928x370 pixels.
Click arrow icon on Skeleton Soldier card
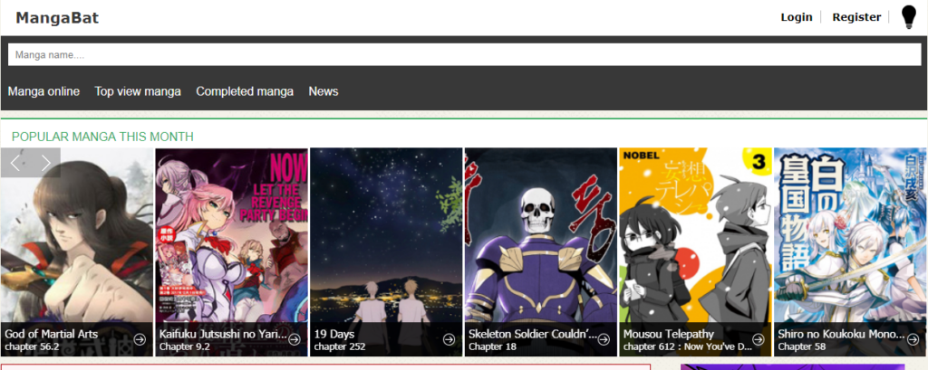pos(604,339)
